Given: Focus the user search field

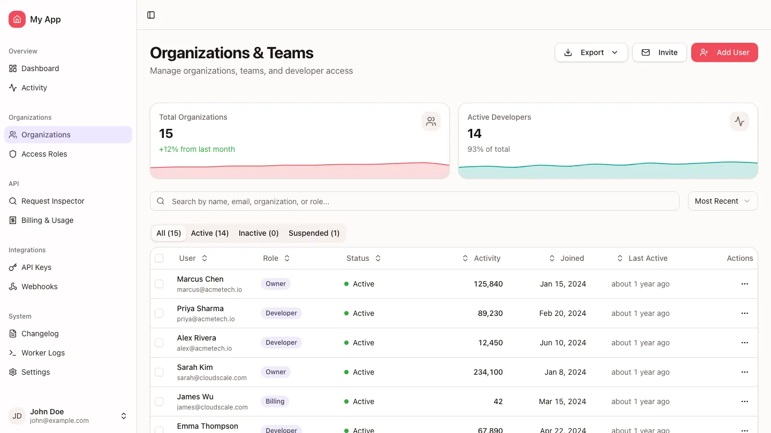Looking at the screenshot, I should (414, 202).
